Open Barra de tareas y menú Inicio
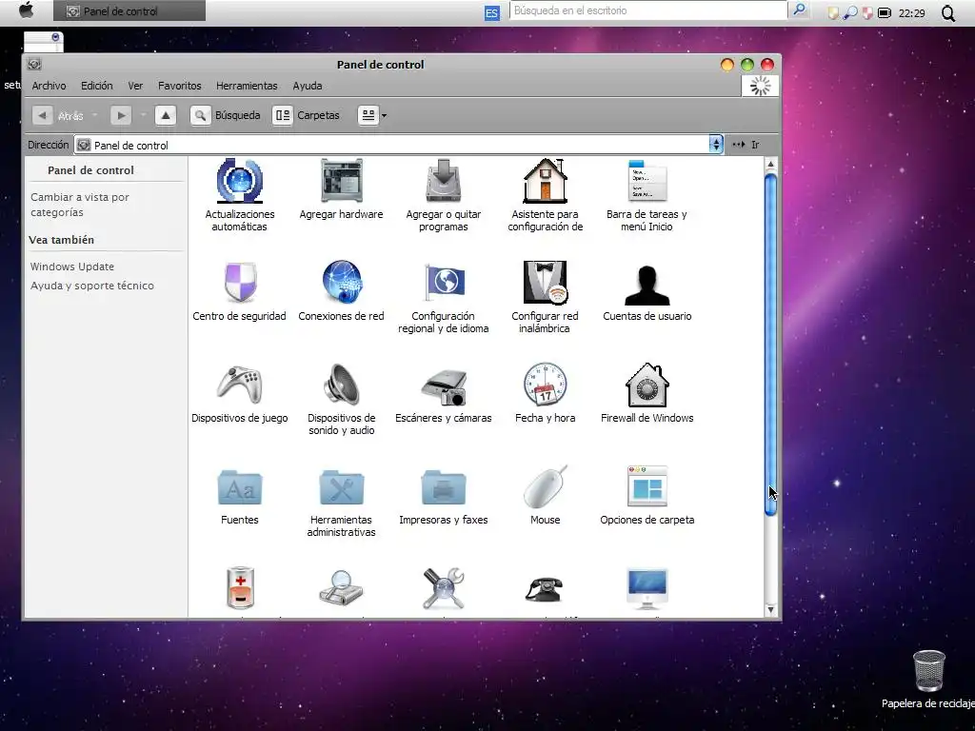The image size is (975, 731). (x=647, y=181)
